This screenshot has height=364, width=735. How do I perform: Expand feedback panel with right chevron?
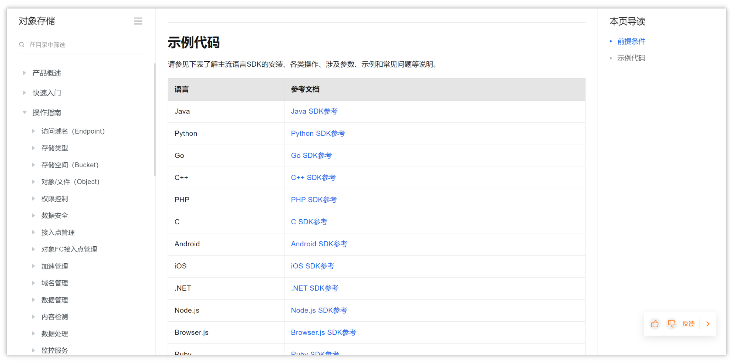(x=708, y=324)
